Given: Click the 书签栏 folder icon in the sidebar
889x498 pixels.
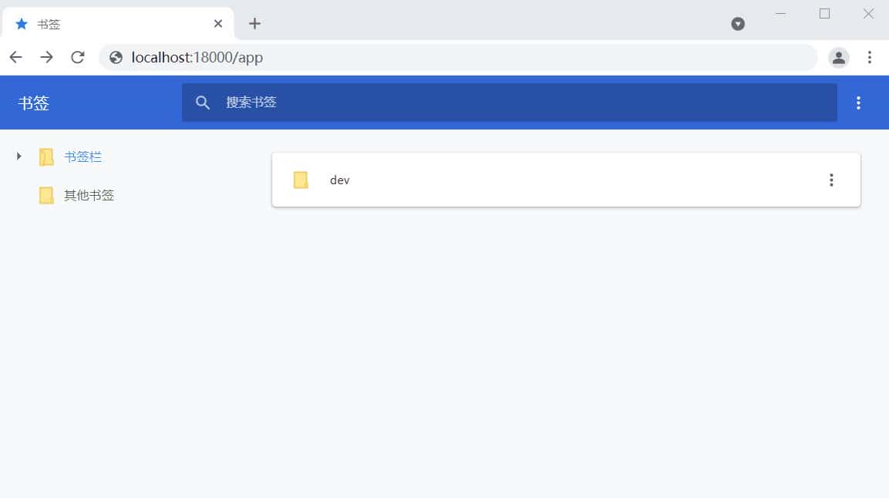Looking at the screenshot, I should tap(46, 156).
